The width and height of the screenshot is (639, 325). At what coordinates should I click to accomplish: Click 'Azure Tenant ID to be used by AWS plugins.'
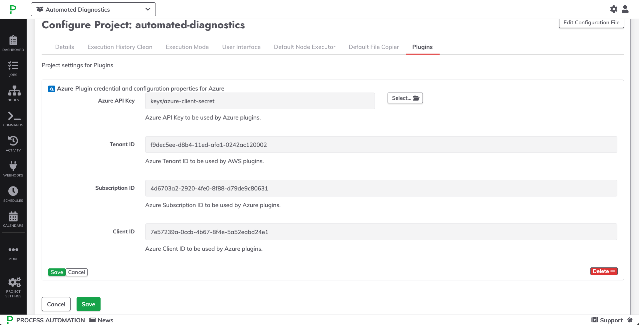[x=204, y=161]
